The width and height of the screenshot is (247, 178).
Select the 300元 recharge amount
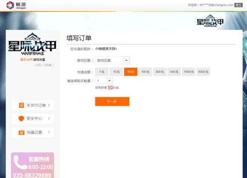160,72
